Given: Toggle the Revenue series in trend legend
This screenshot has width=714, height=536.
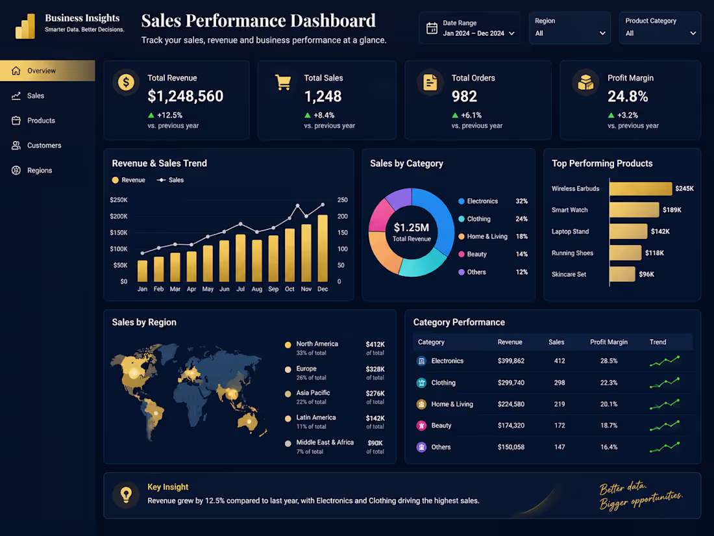Looking at the screenshot, I should (129, 180).
